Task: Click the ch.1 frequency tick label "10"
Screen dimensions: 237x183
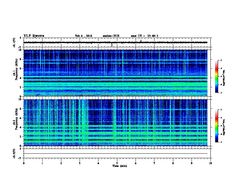Action: (20, 50)
